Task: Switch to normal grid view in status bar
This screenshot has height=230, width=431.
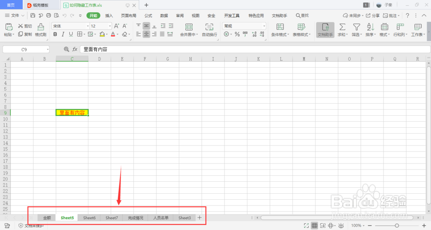Action: 315,226
